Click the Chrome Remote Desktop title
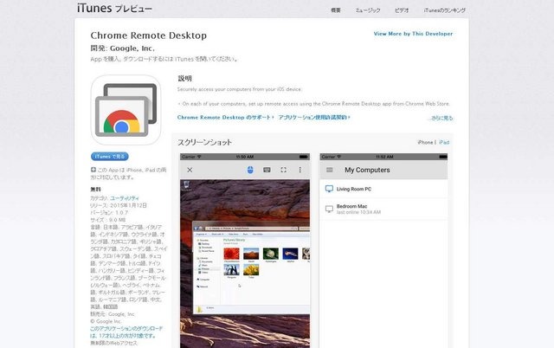 pyautogui.click(x=149, y=35)
